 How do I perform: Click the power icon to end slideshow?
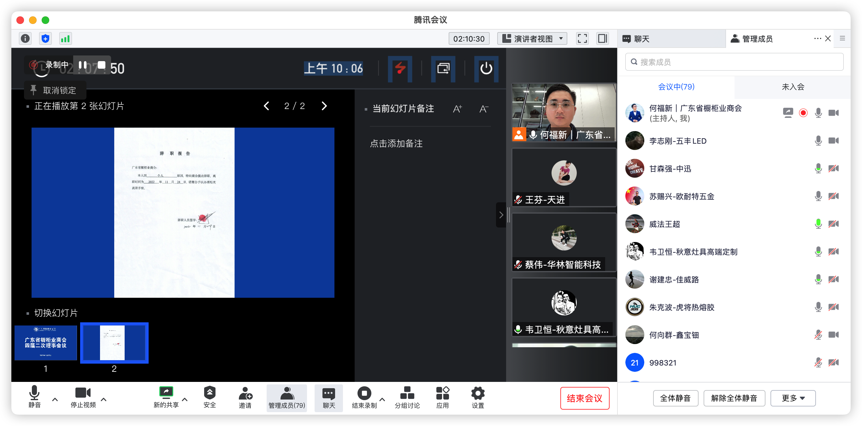[x=486, y=68]
